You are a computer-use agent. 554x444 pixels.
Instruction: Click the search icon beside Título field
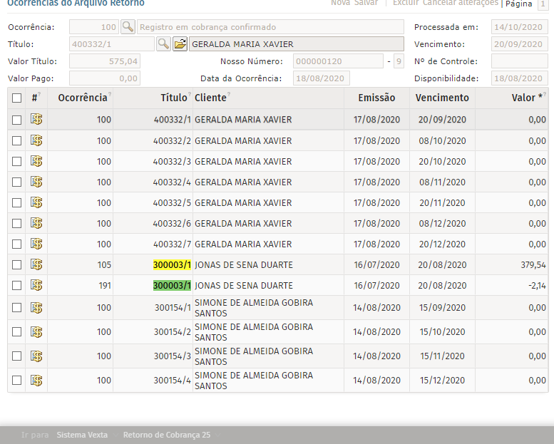coord(163,44)
